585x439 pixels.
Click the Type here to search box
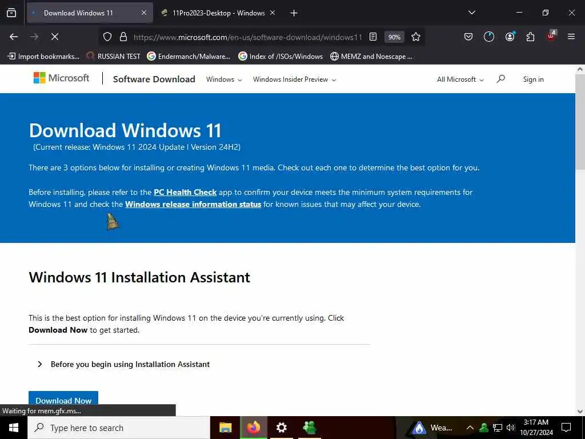tap(119, 428)
